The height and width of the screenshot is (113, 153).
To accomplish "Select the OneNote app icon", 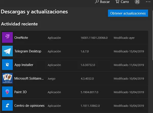I will point(7,37).
